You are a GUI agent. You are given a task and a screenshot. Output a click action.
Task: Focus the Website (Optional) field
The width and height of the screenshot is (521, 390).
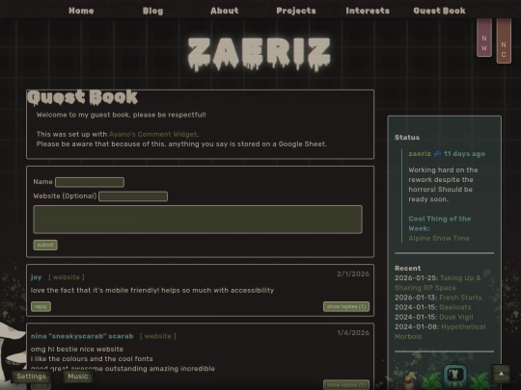(x=133, y=196)
